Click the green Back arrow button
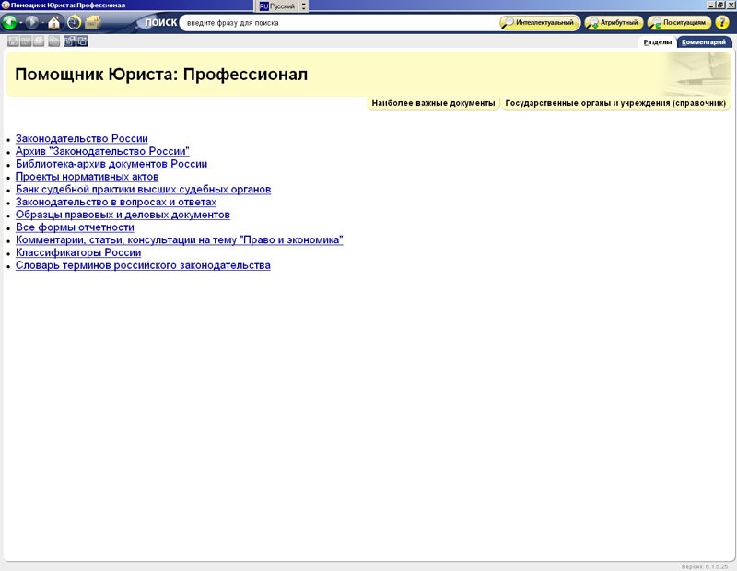737x571 pixels. click(9, 22)
